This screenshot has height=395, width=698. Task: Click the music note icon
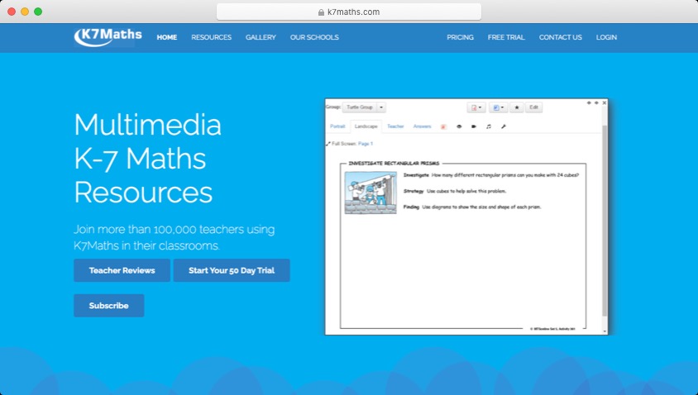point(488,126)
